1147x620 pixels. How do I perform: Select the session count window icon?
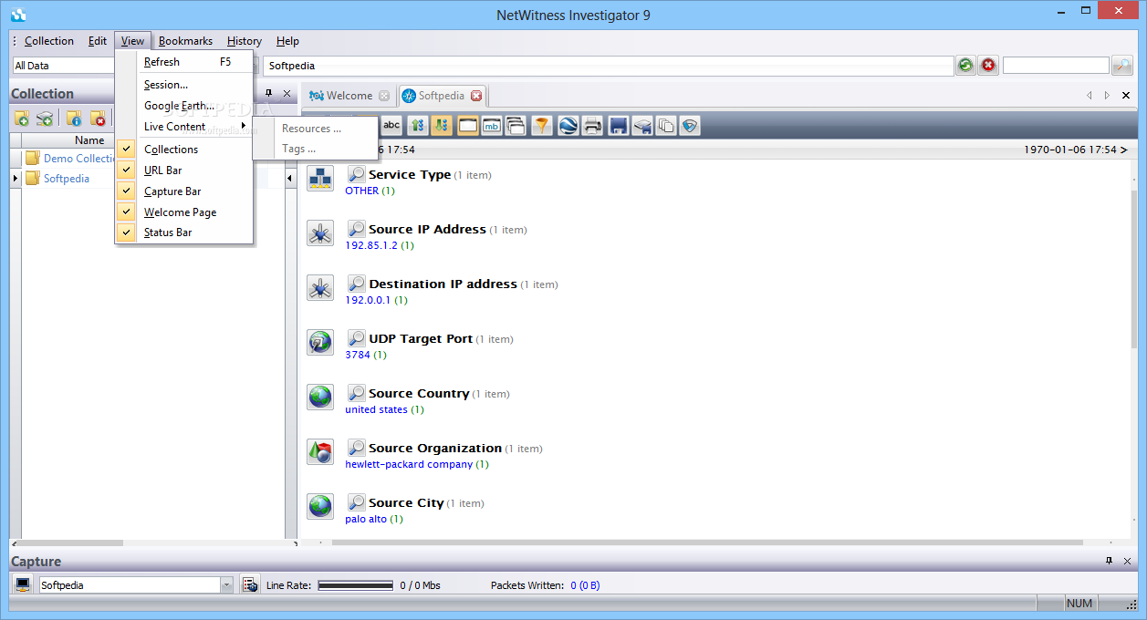point(468,125)
